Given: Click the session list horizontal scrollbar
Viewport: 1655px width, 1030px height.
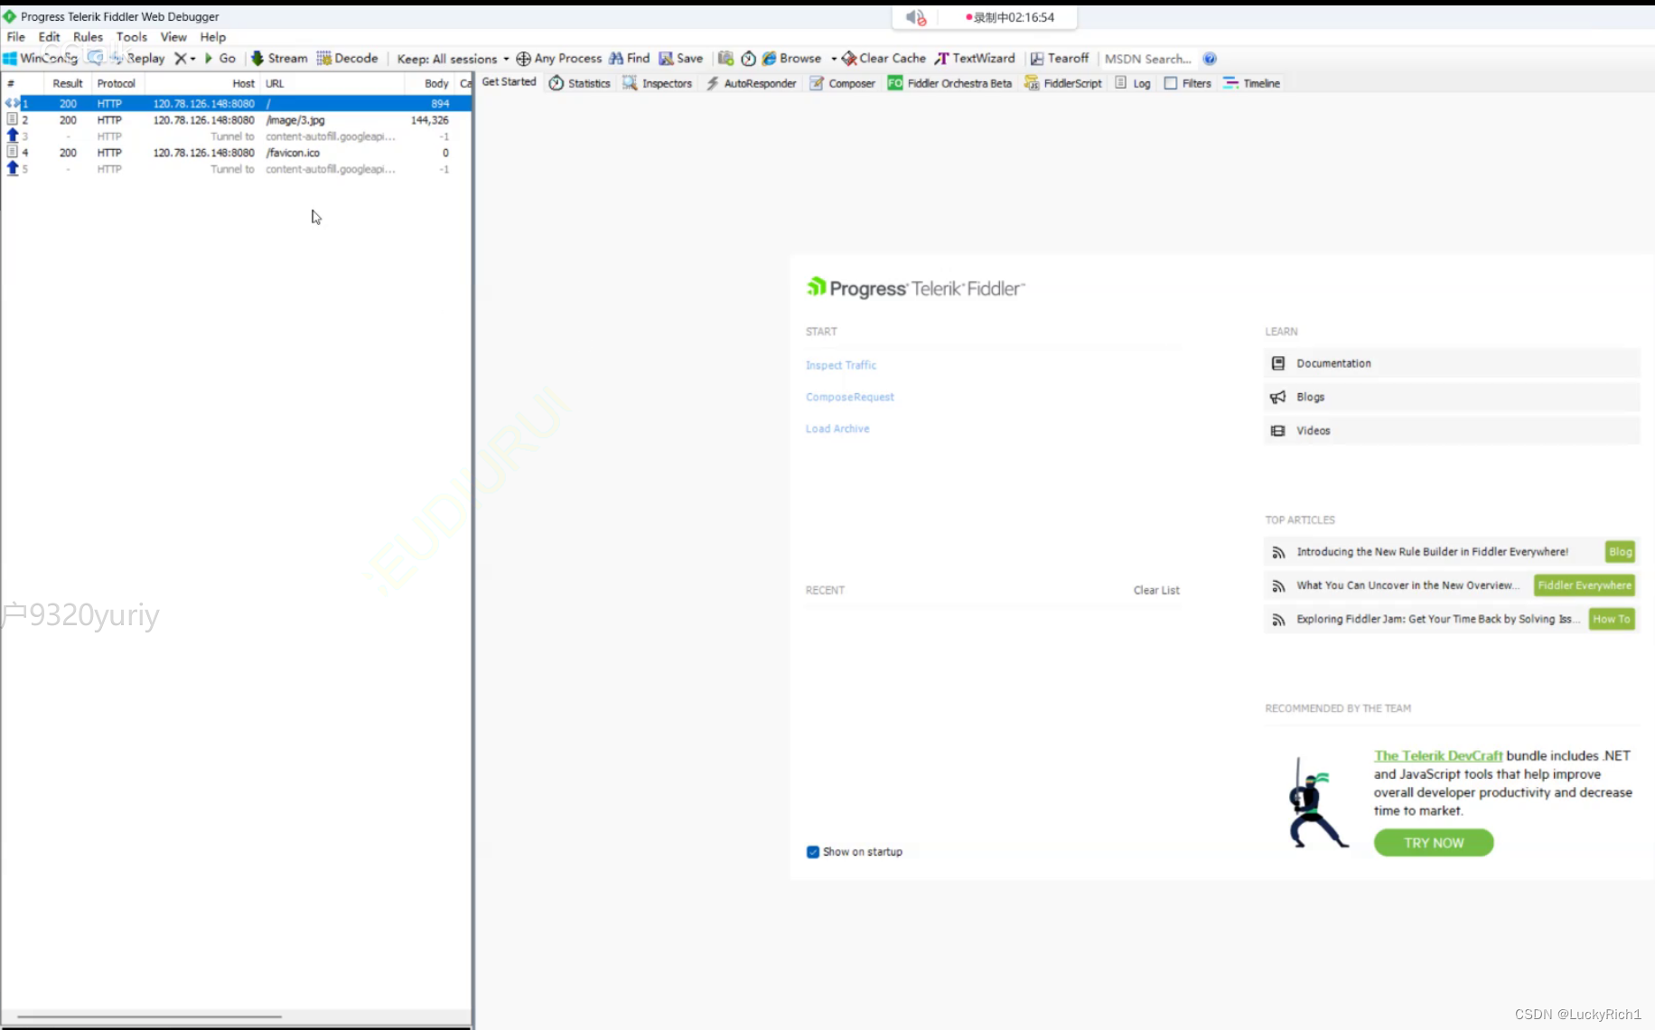Looking at the screenshot, I should 149,1016.
